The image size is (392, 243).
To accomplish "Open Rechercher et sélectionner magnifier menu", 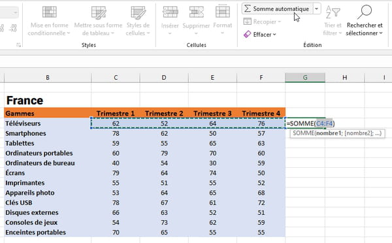I will coord(365,22).
